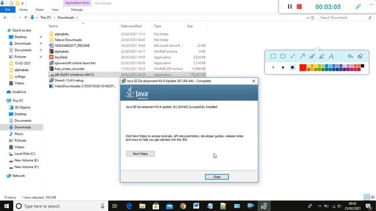Open Task View on taskbar
Screen dimensions: 376x211
click(115, 206)
